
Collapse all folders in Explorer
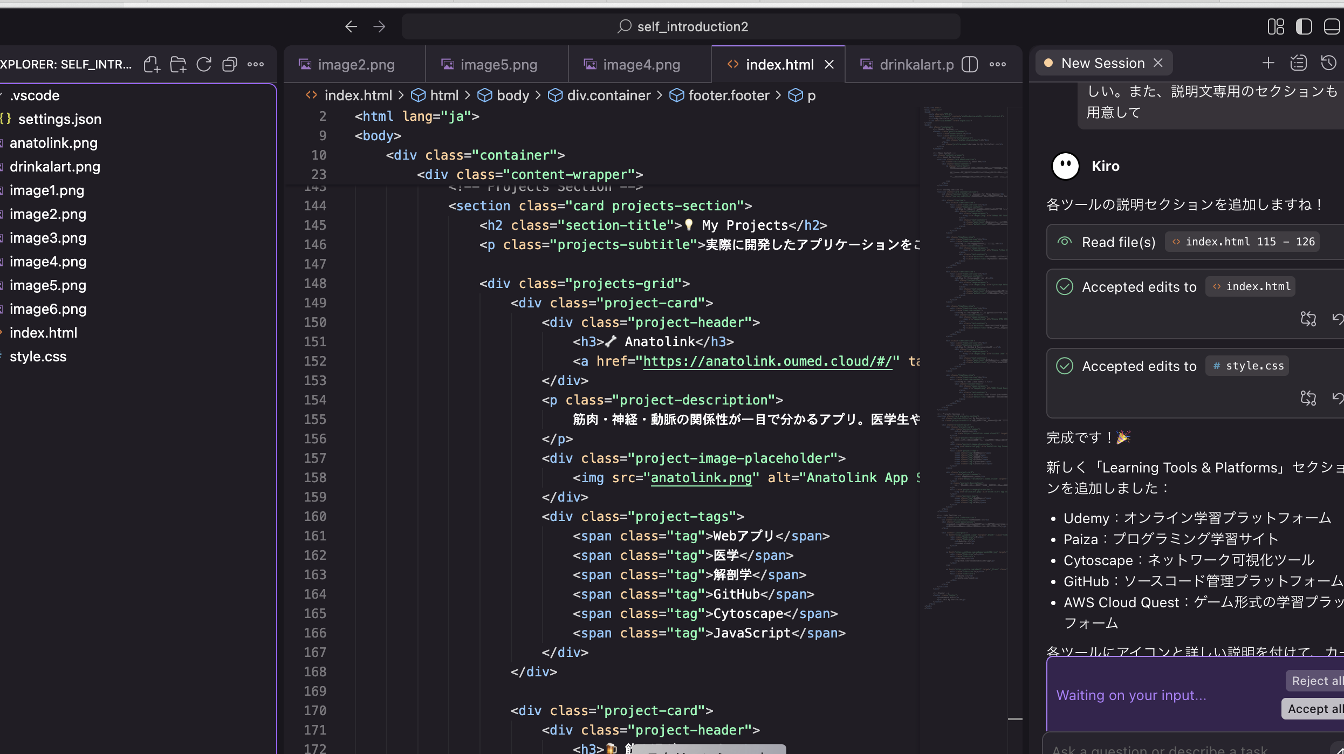230,65
